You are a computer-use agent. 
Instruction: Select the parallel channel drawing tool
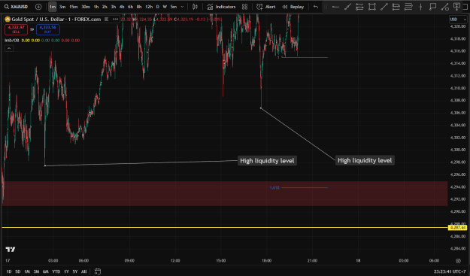[x=359, y=7]
